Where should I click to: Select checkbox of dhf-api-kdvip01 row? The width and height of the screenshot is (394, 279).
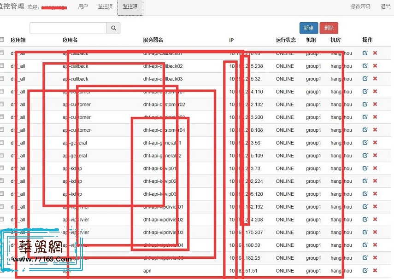2,168
